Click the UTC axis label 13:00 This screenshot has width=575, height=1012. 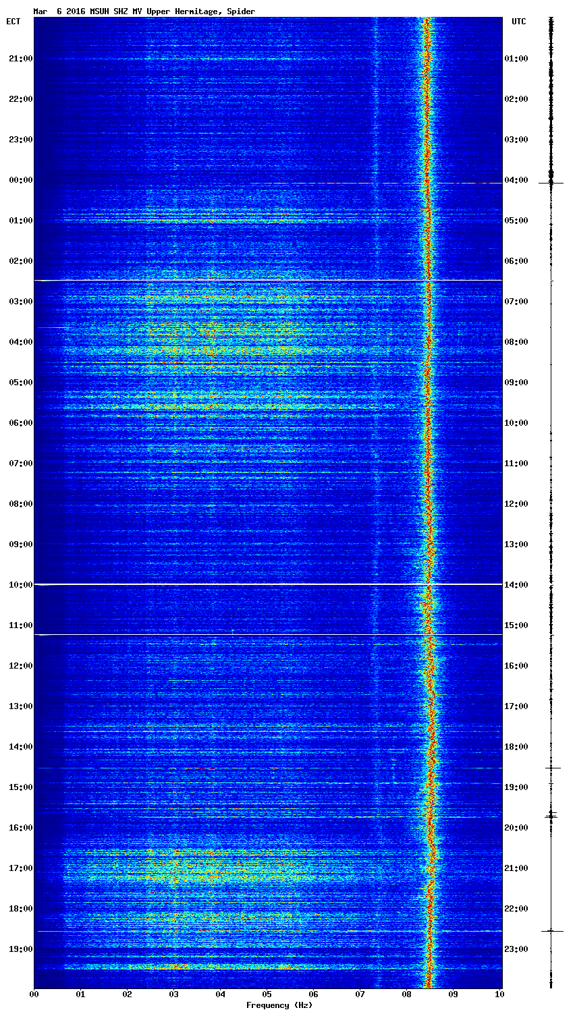point(516,544)
